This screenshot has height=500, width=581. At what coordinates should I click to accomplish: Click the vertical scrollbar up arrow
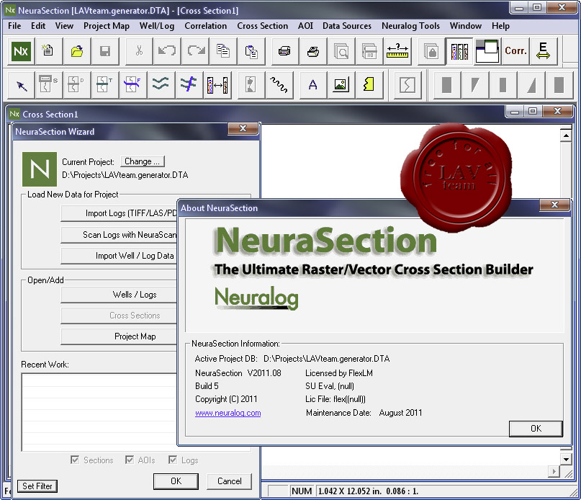point(565,135)
